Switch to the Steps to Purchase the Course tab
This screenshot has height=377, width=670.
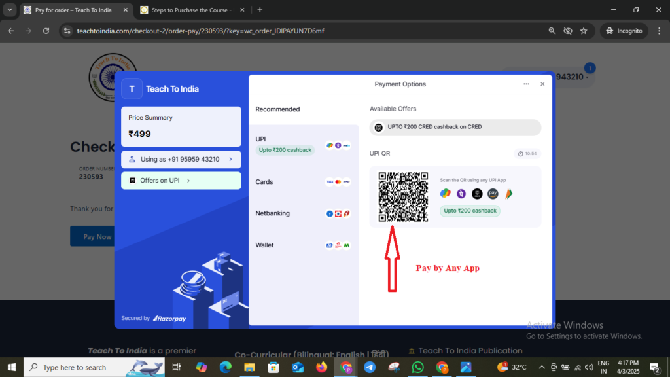pyautogui.click(x=191, y=10)
